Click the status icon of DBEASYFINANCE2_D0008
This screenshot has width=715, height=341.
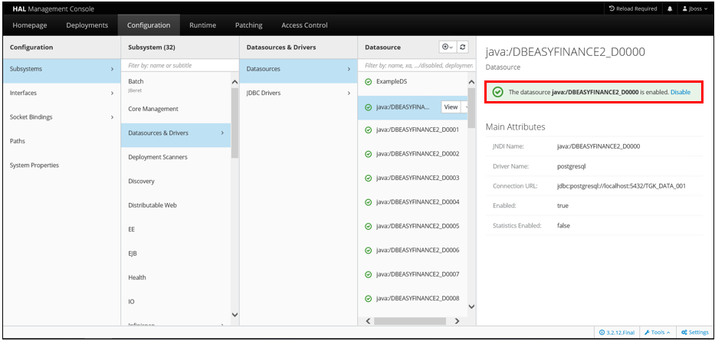click(x=369, y=299)
